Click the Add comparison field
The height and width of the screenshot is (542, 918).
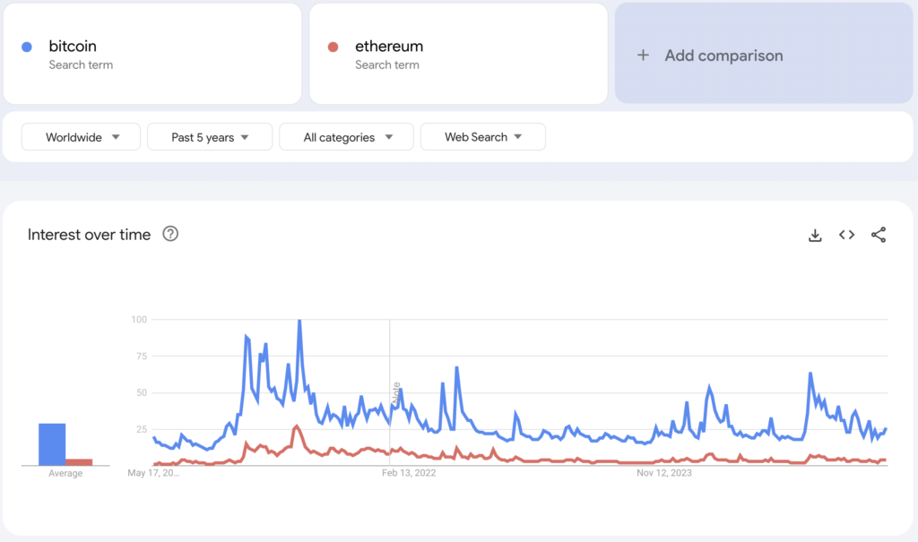[762, 55]
